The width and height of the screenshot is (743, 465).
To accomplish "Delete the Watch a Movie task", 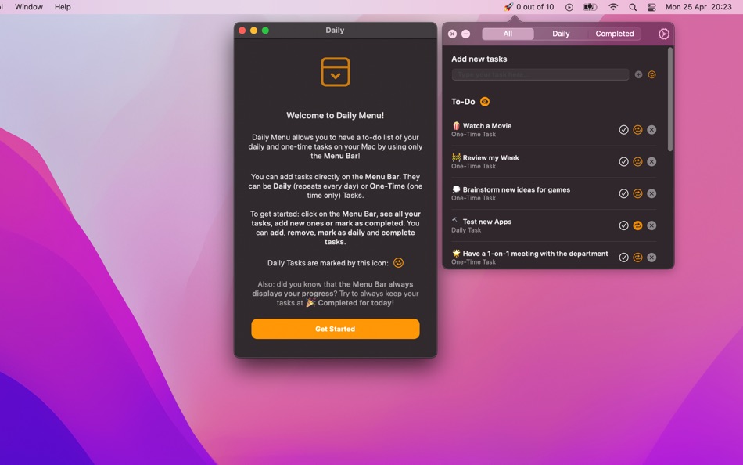I will point(651,129).
